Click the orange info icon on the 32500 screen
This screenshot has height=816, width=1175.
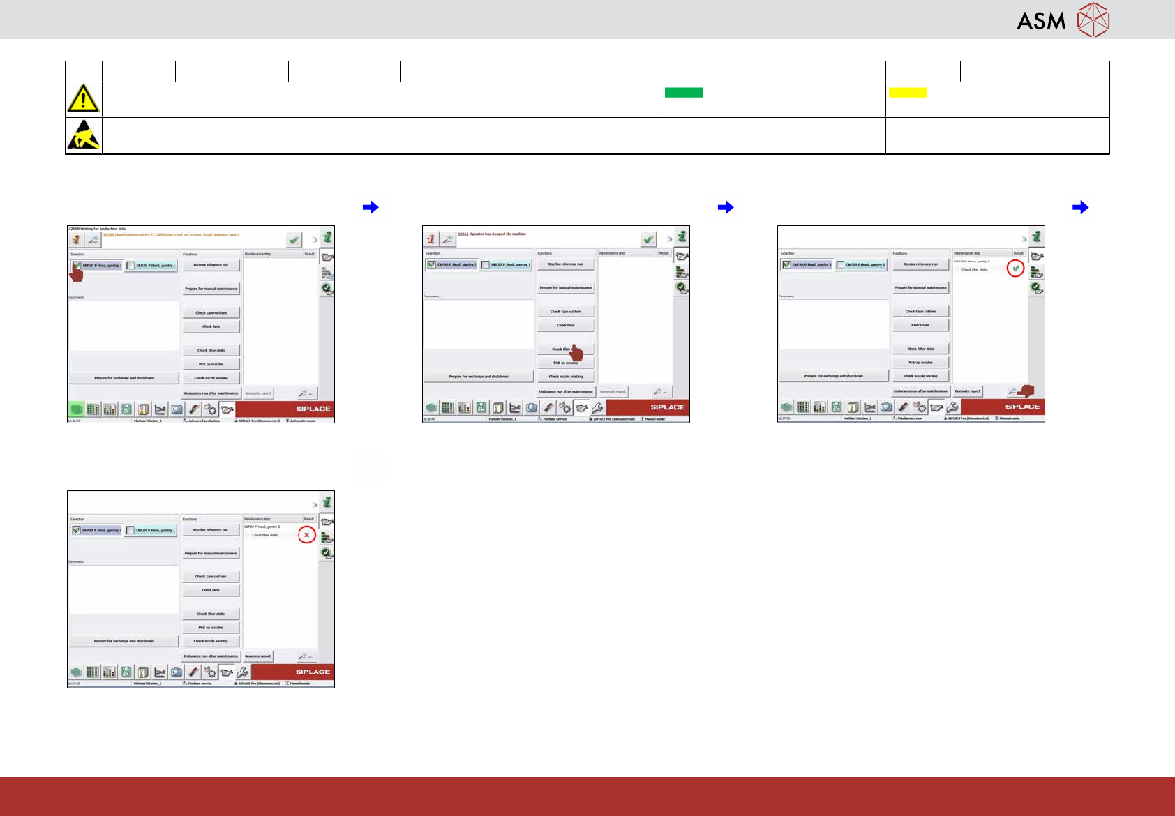[76, 240]
